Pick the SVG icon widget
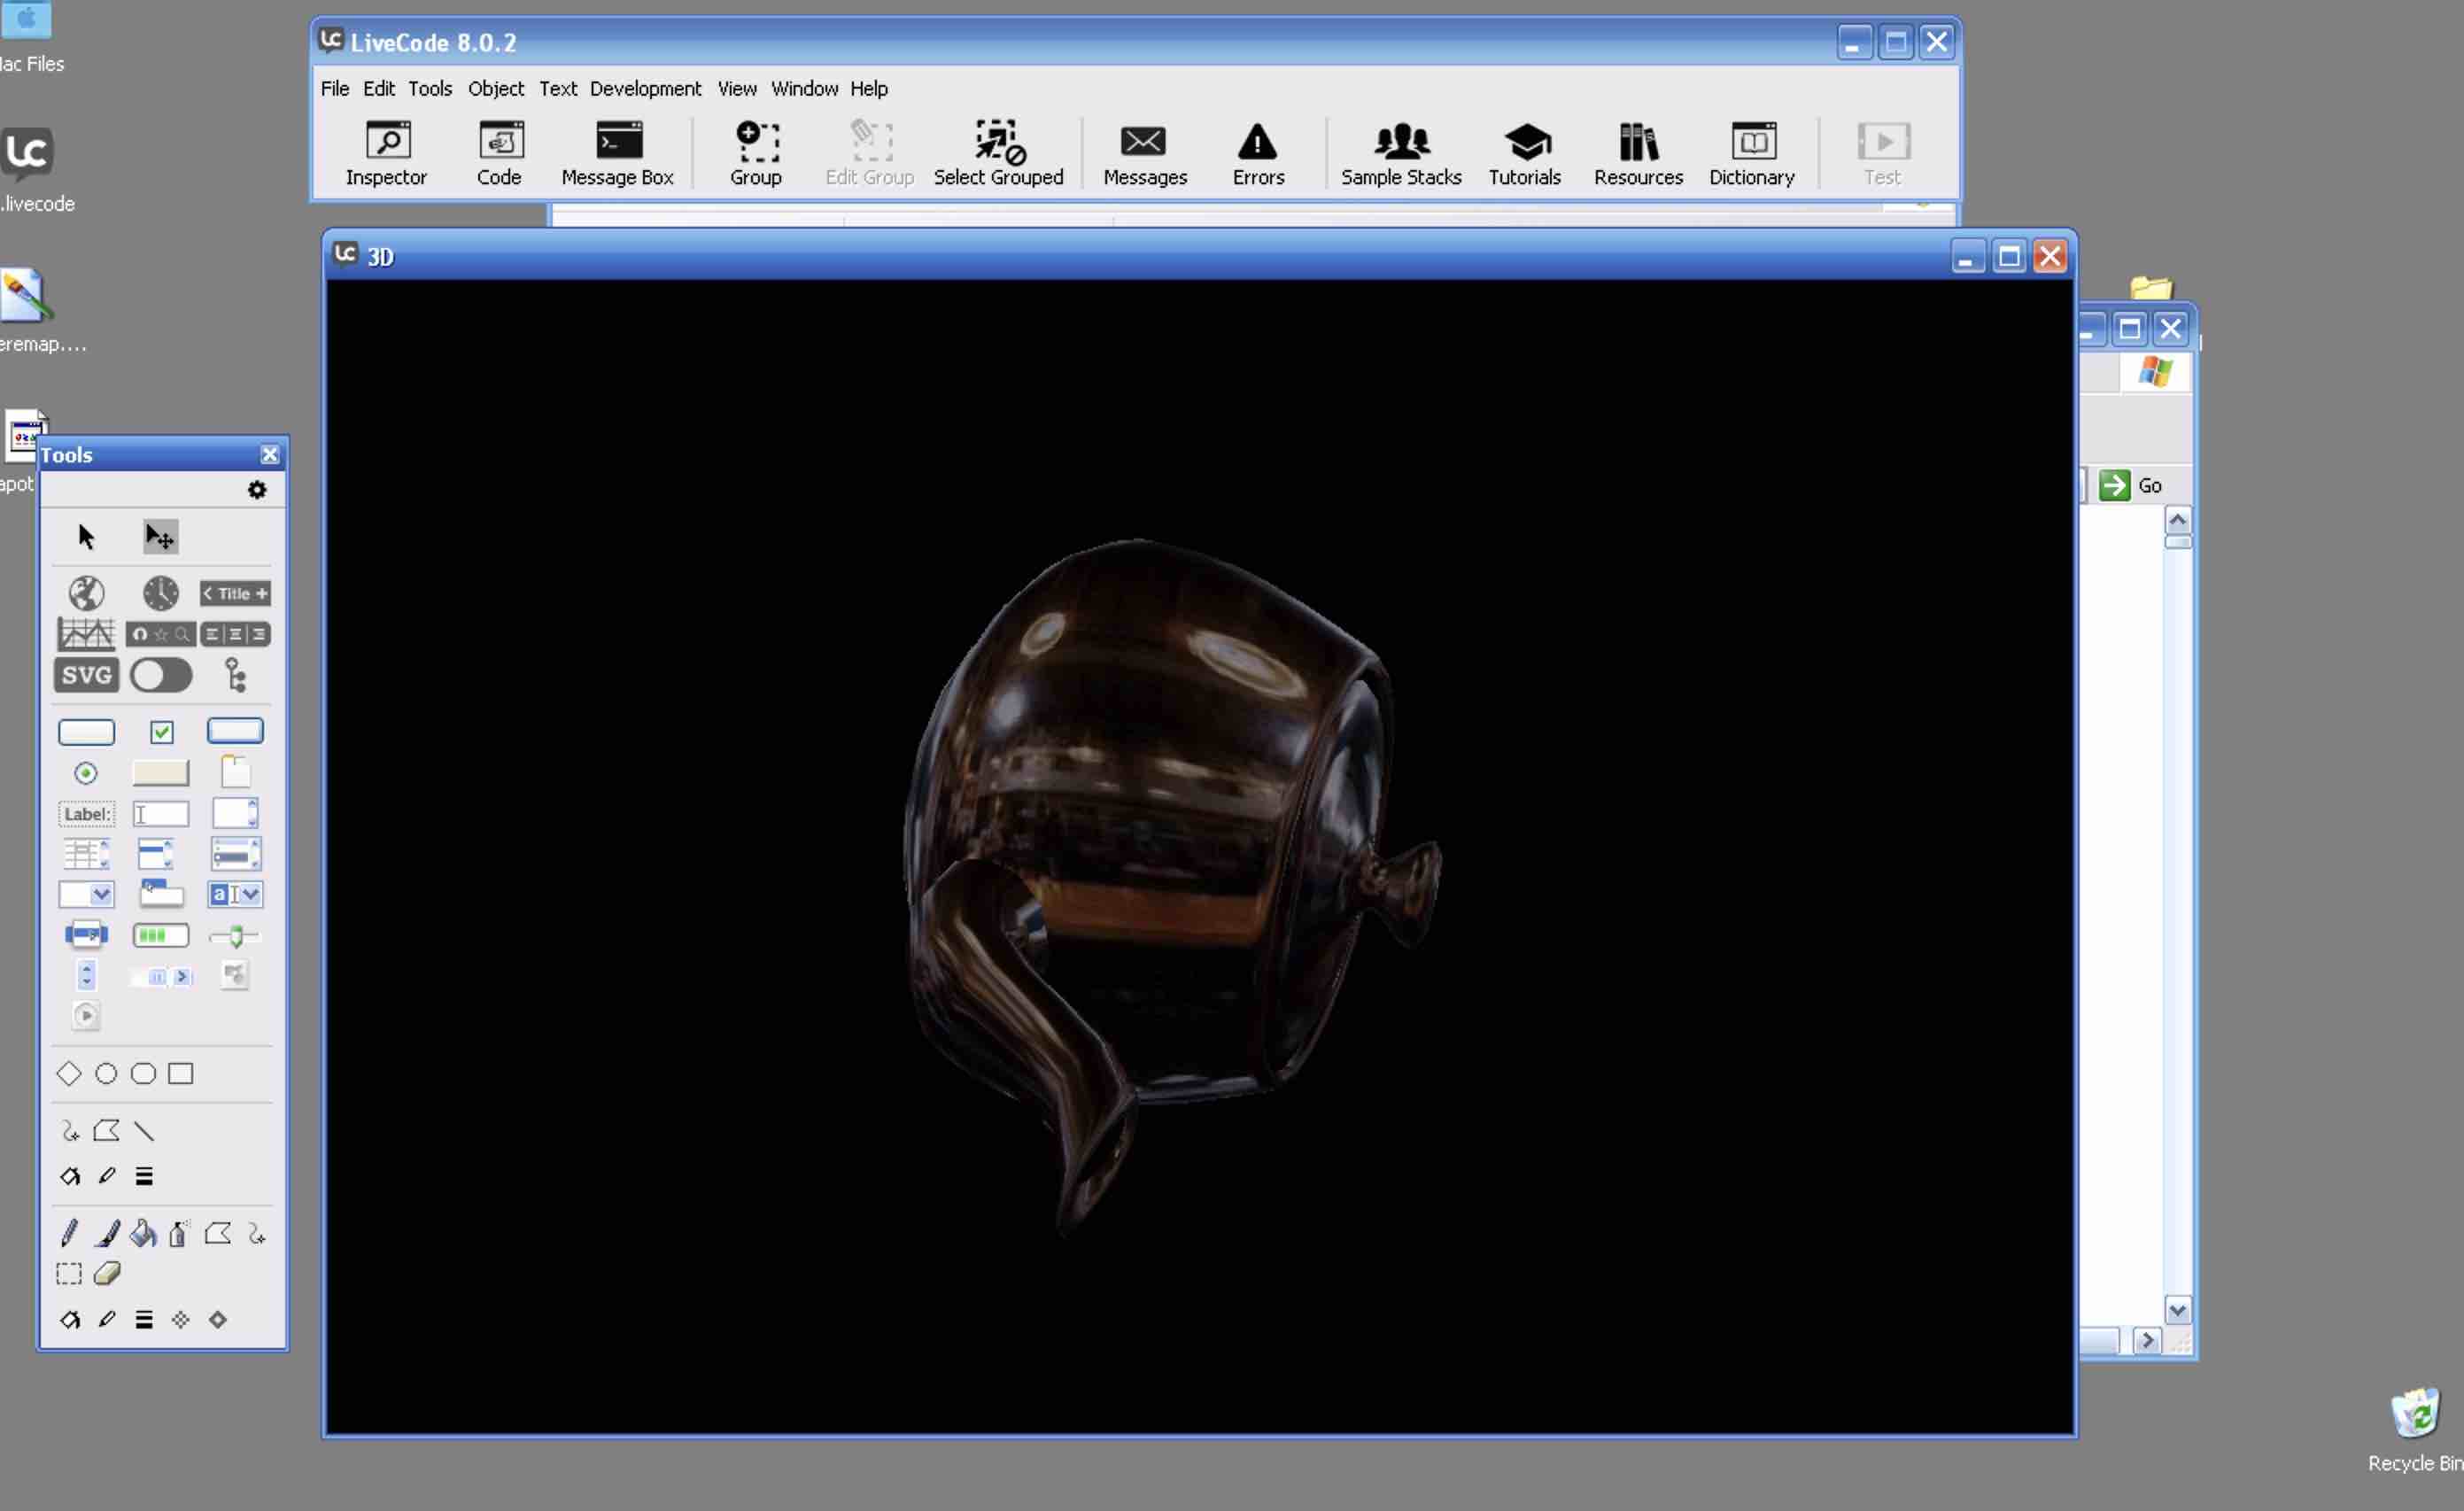 tap(86, 675)
